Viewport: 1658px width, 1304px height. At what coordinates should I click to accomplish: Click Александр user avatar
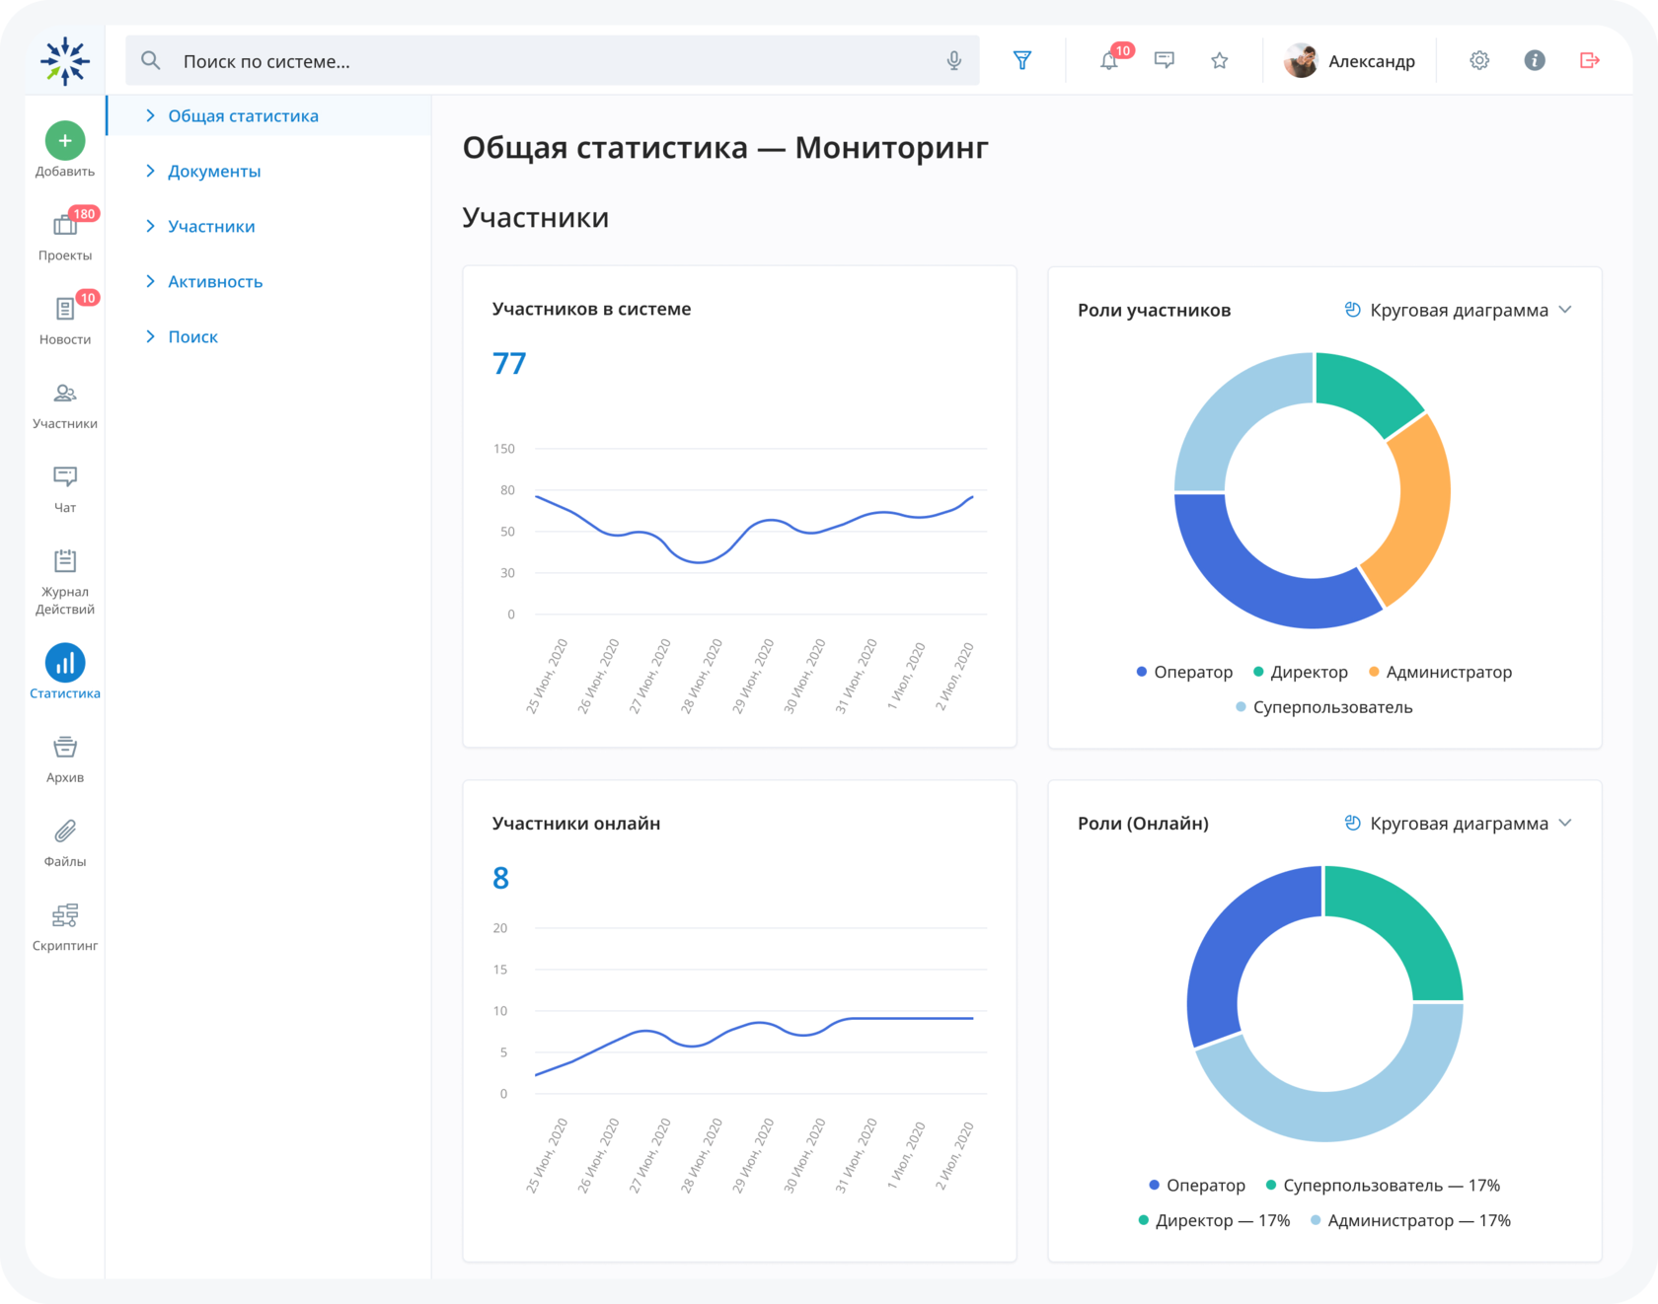pyautogui.click(x=1301, y=60)
